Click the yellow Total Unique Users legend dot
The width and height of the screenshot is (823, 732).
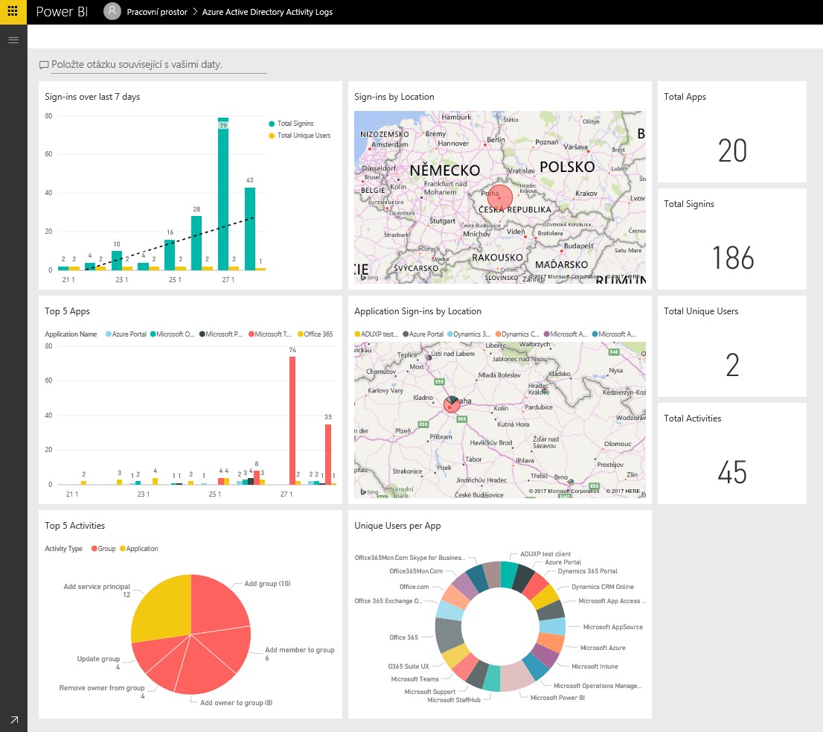point(272,136)
